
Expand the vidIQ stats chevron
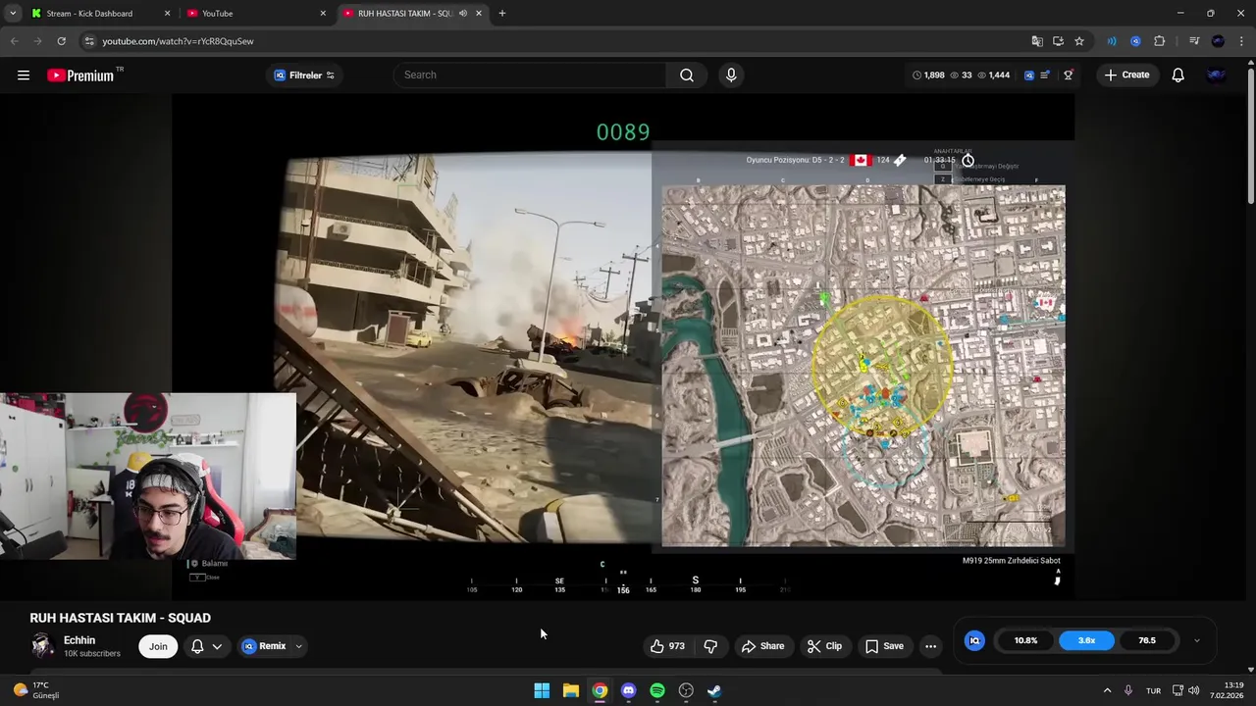[x=1196, y=640]
